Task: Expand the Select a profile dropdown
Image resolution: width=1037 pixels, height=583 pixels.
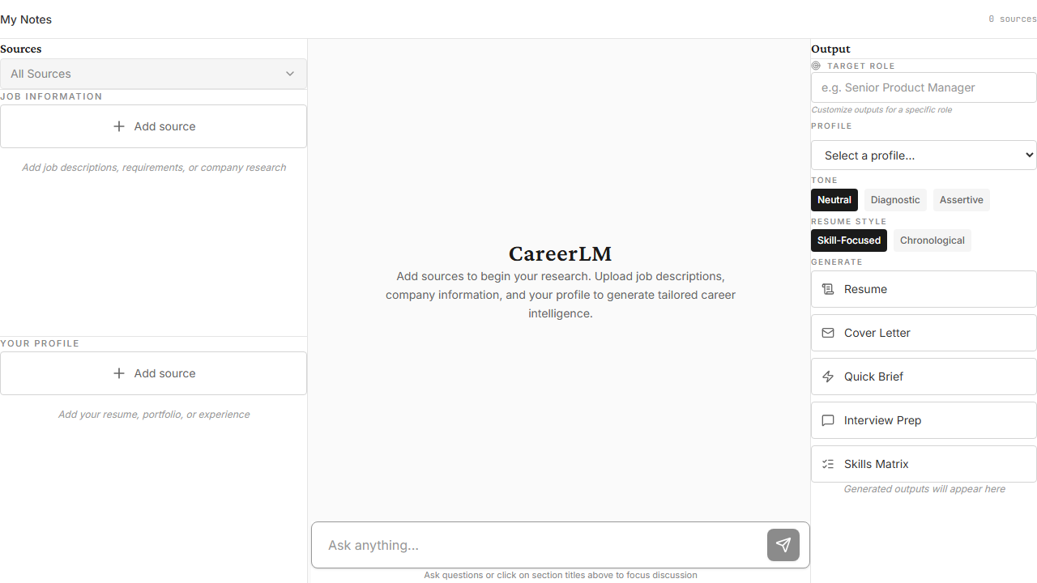Action: (x=924, y=155)
